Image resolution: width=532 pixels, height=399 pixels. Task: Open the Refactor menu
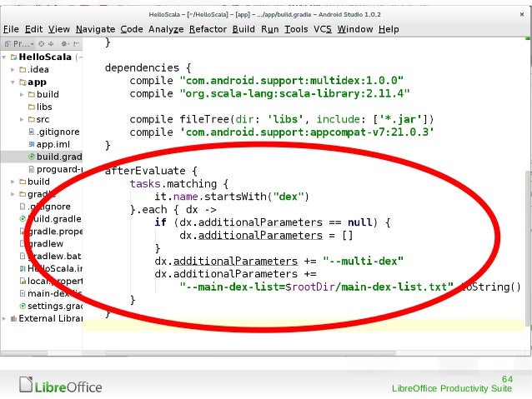pyautogui.click(x=208, y=29)
